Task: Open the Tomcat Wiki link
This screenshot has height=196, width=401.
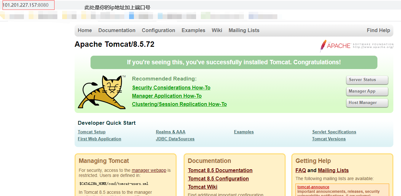Action: [x=203, y=187]
